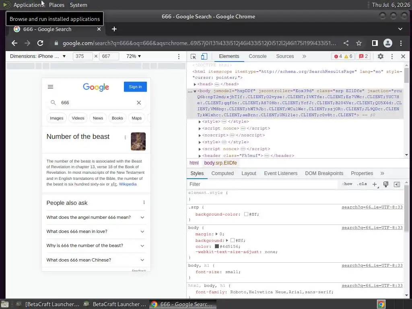Screen dimensions: 412x309
Task: Click the errors and warnings counter
Action: [x=343, y=56]
